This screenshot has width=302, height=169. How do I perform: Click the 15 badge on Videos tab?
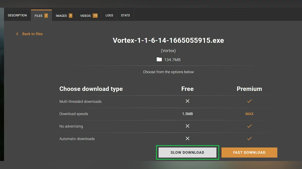(95, 16)
